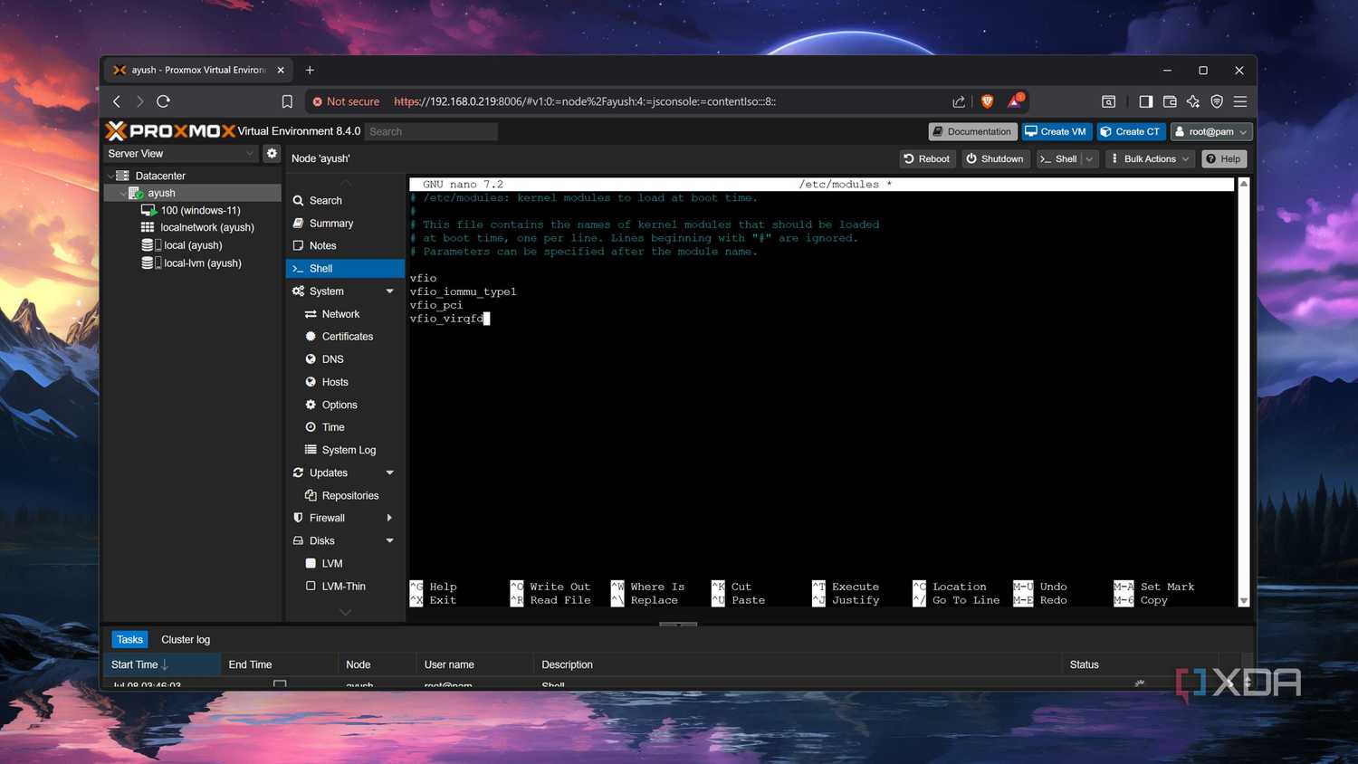The height and width of the screenshot is (764, 1358).
Task: Expand the Firewall menu section
Action: [390, 518]
